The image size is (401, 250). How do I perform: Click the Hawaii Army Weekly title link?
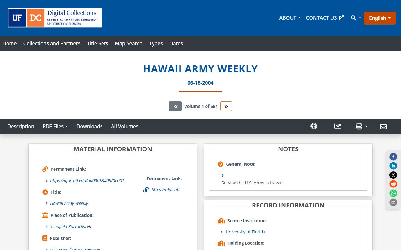click(x=69, y=203)
